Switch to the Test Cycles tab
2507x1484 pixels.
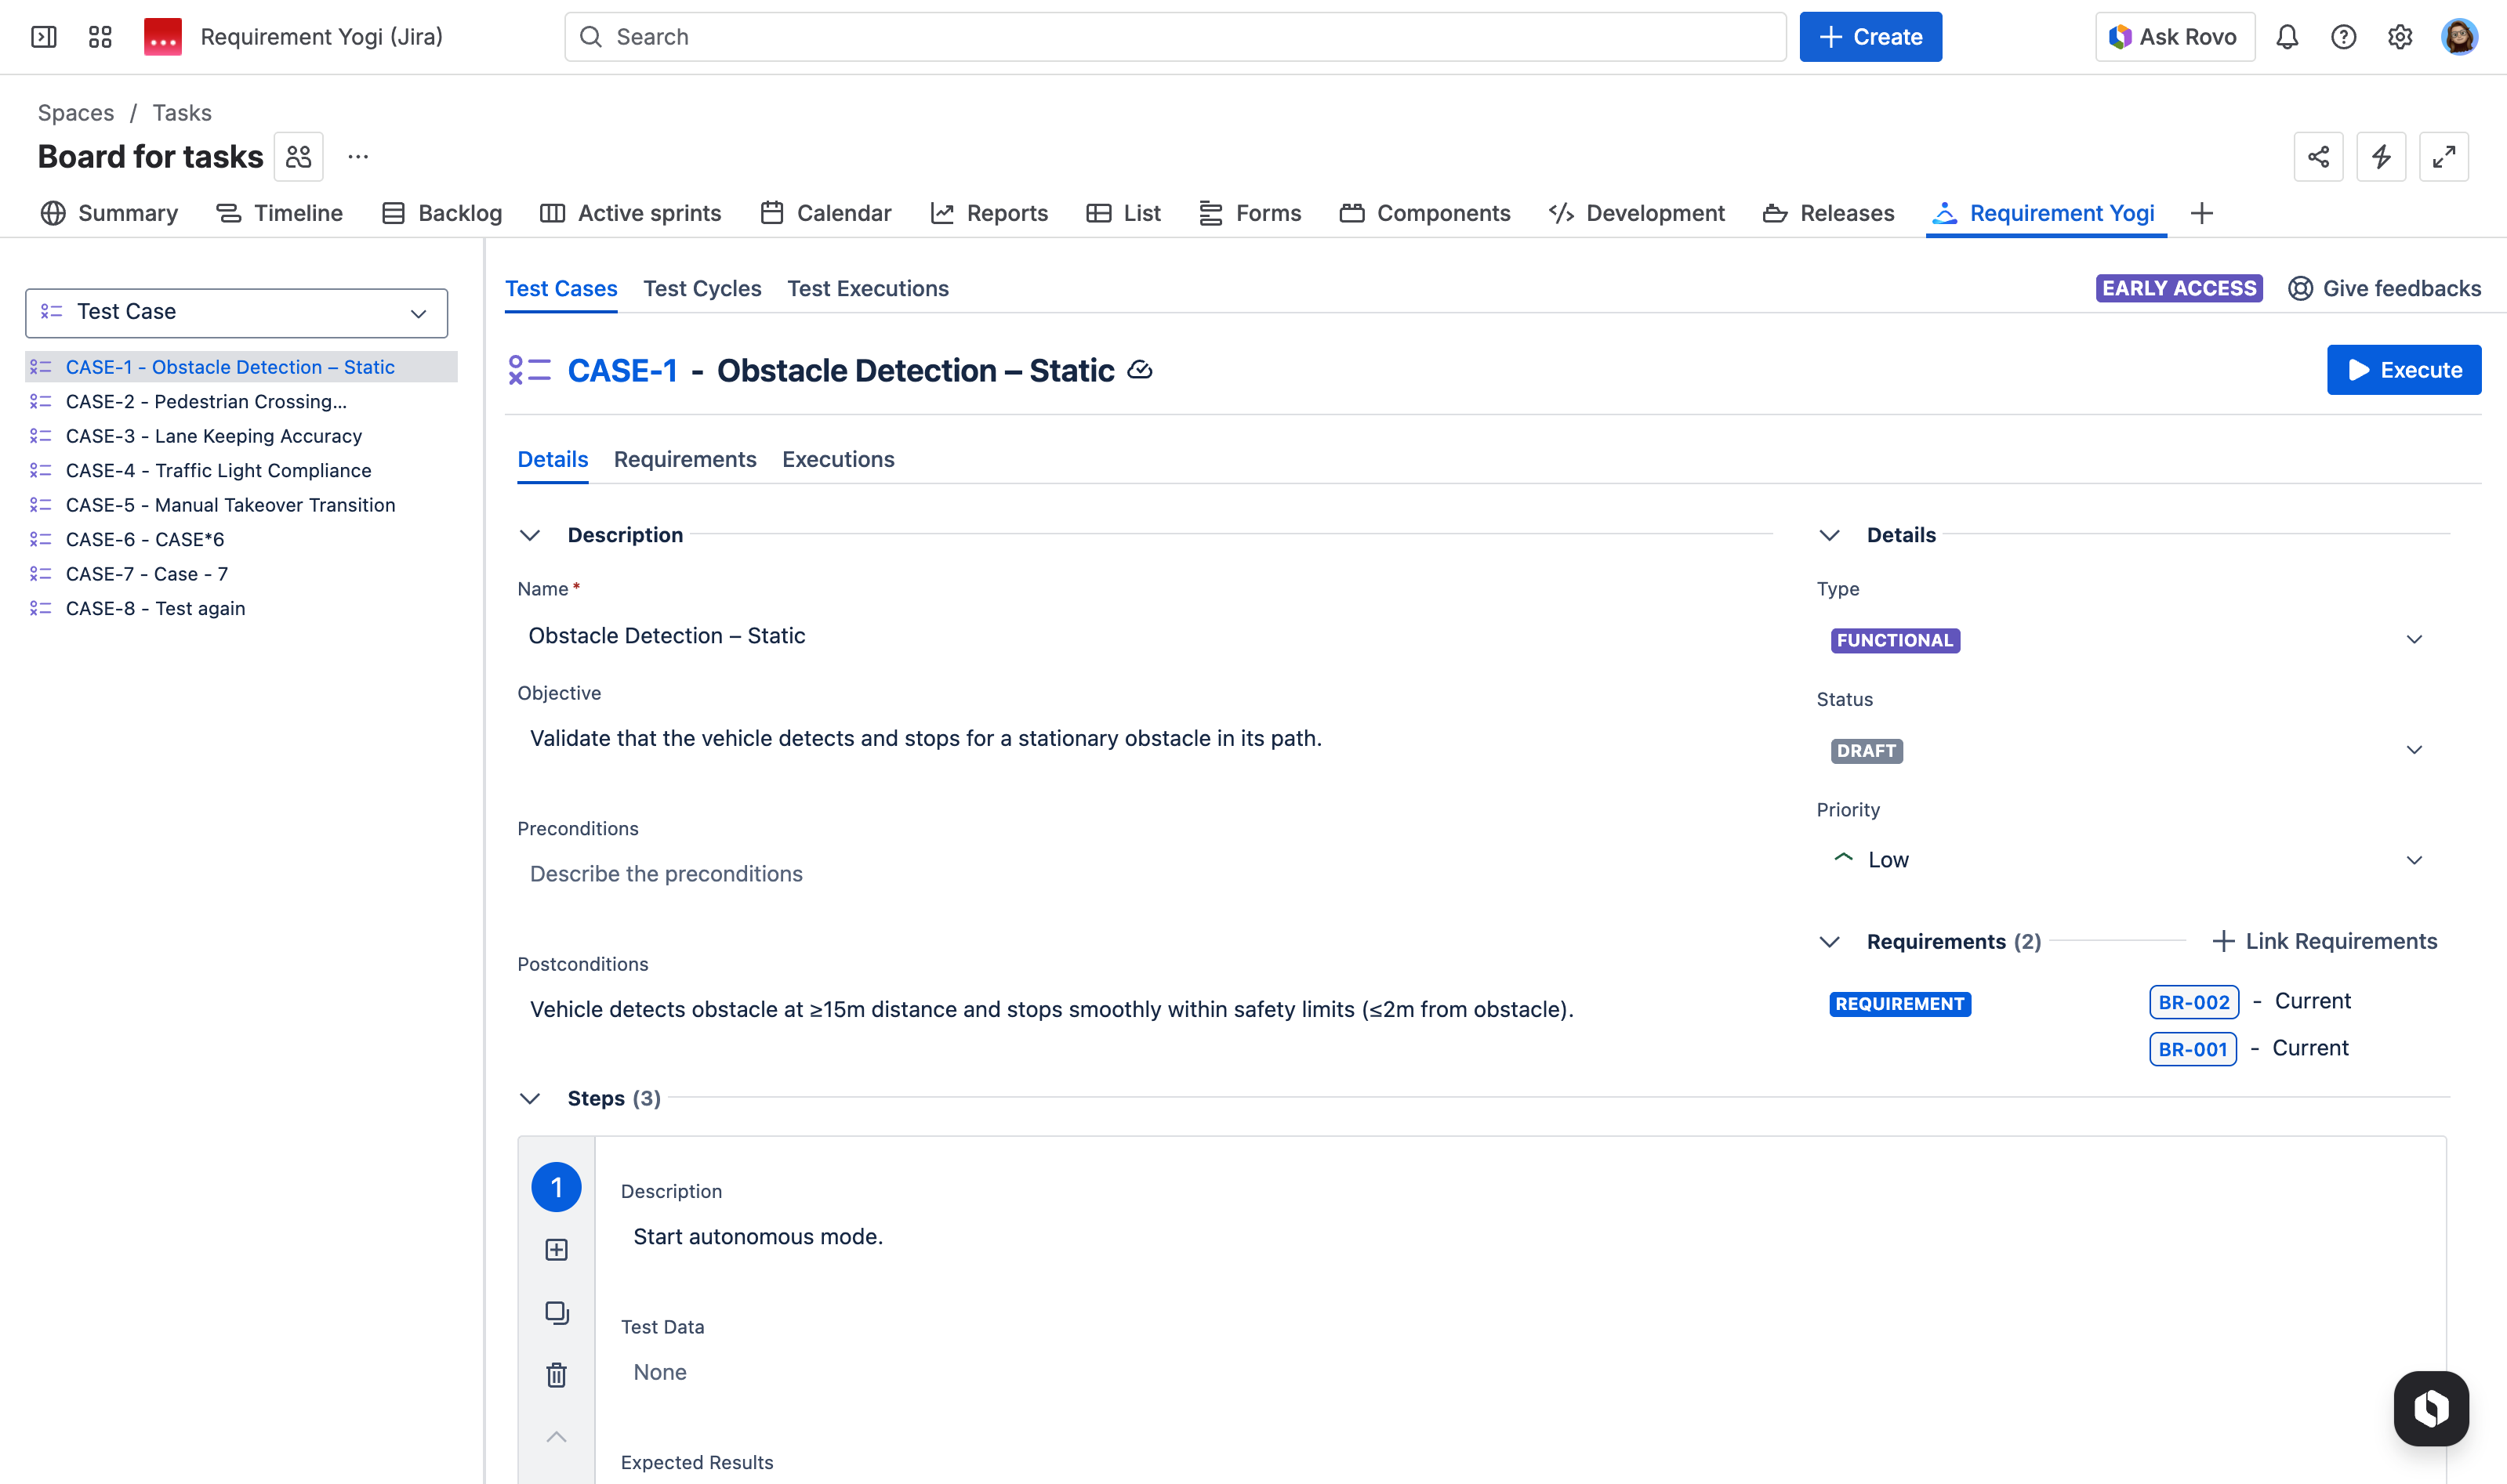click(x=702, y=289)
